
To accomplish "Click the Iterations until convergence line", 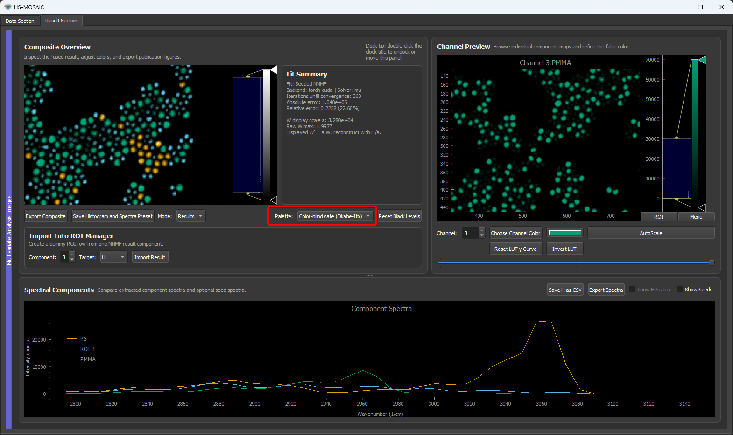I will point(324,96).
